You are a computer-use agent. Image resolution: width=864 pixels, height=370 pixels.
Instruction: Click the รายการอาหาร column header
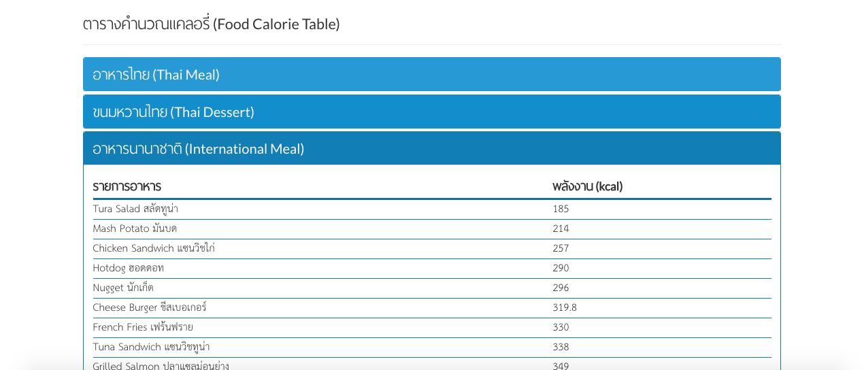(x=127, y=186)
